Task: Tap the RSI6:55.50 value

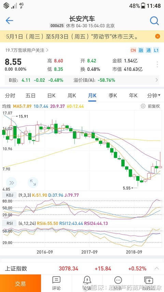Action: click(47, 223)
